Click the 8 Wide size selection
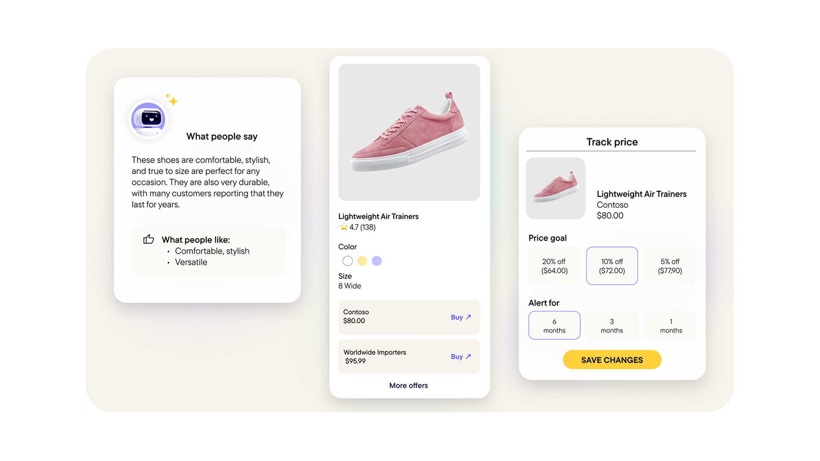Screen dimensions: 820x461 point(350,286)
